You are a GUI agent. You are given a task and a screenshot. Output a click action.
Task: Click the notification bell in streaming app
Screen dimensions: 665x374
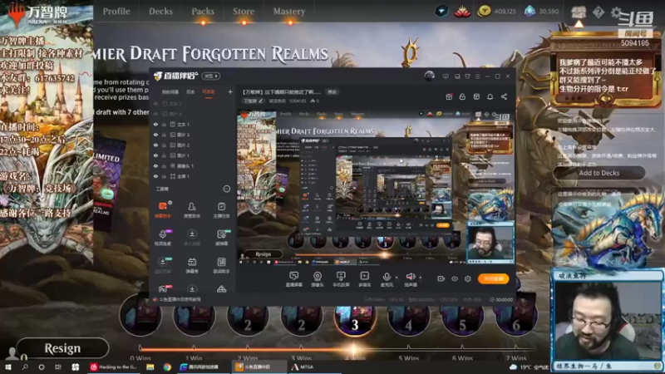tap(490, 96)
